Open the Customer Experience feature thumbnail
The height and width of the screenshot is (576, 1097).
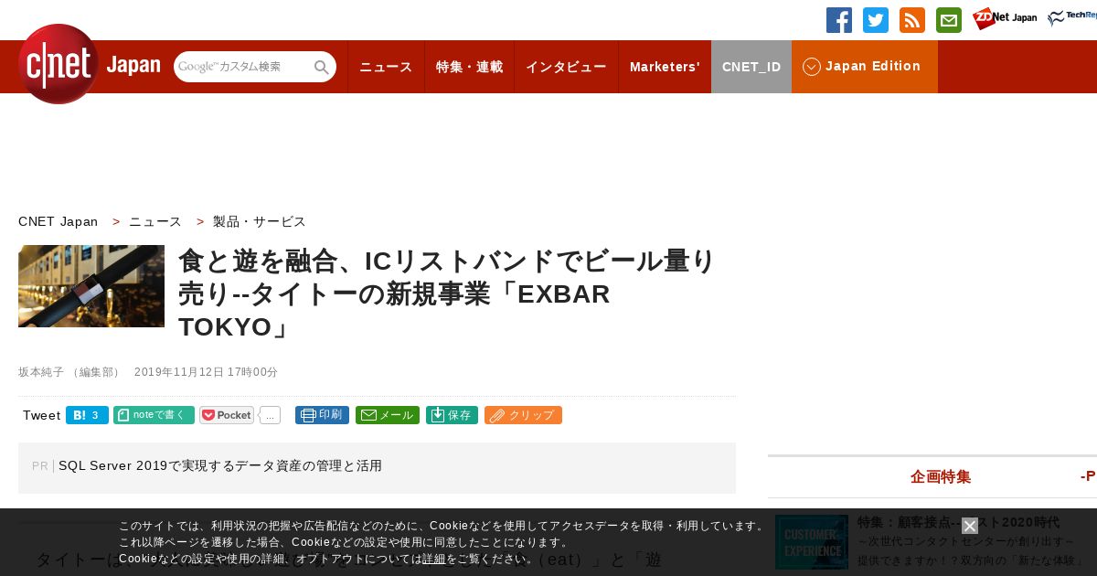tap(812, 542)
